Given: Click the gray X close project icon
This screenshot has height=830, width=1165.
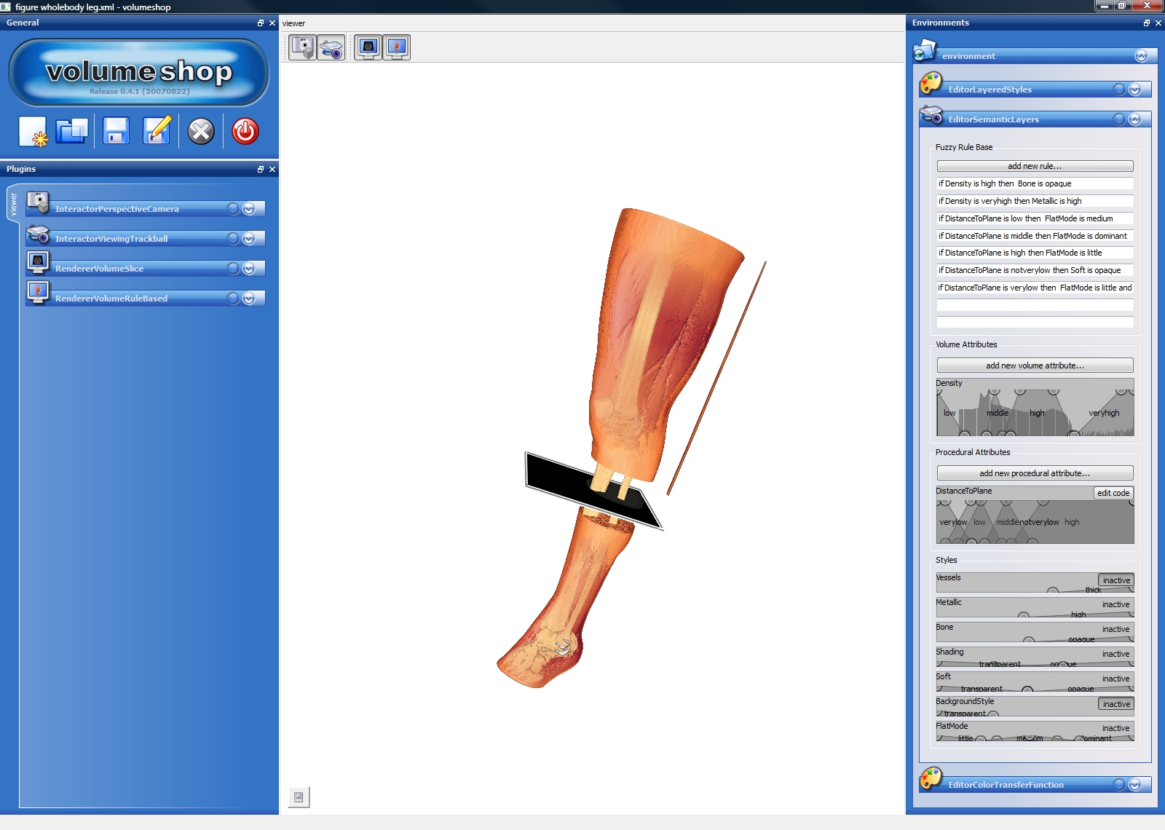Looking at the screenshot, I should [x=201, y=132].
